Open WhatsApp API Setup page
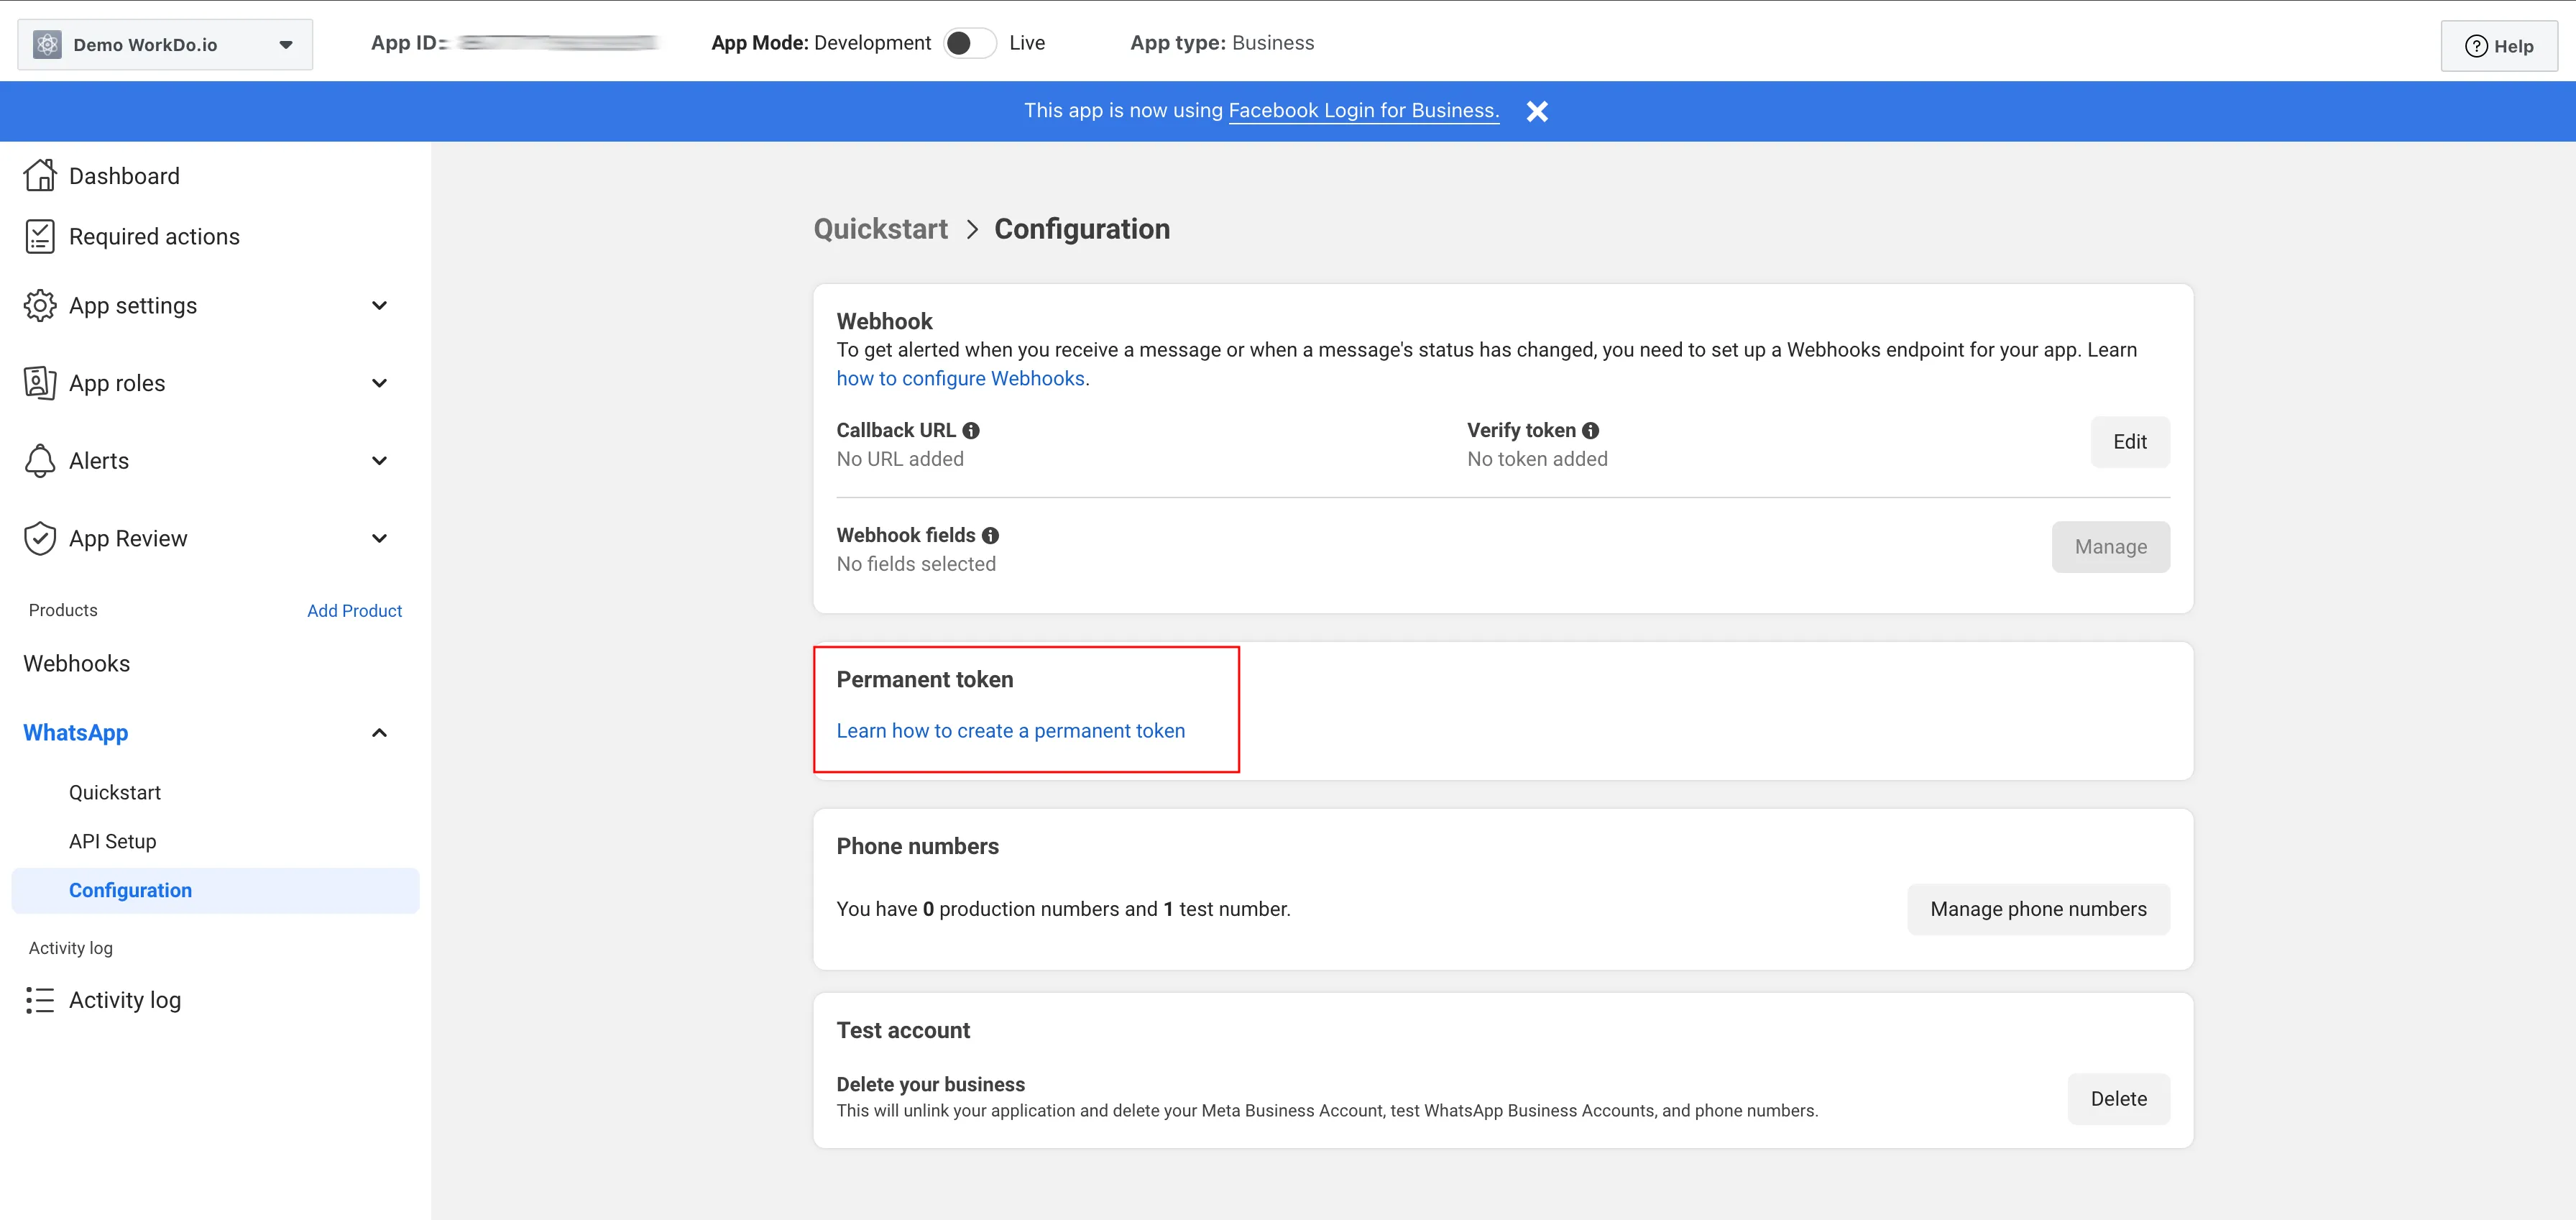The image size is (2576, 1220). click(x=113, y=841)
